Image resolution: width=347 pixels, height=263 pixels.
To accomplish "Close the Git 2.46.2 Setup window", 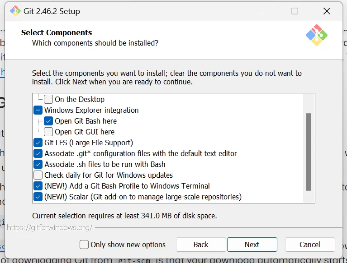I will (x=327, y=11).
